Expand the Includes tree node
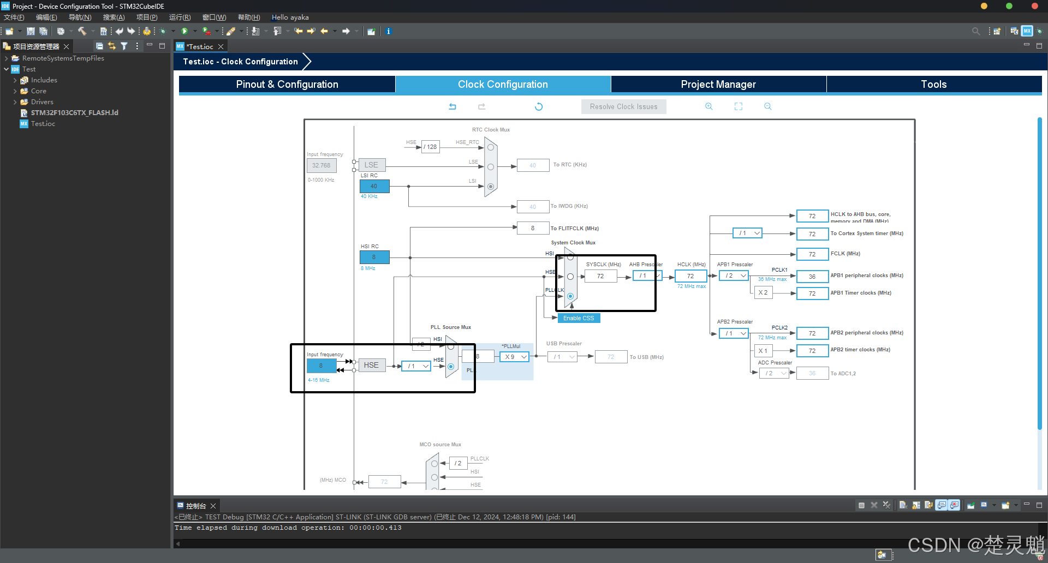 tap(15, 80)
